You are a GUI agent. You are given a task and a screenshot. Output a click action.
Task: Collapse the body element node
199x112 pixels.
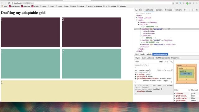point(137,20)
